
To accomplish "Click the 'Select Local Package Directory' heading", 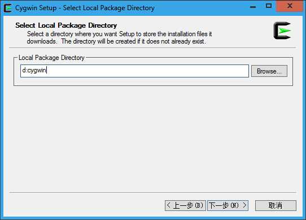I will [66, 25].
